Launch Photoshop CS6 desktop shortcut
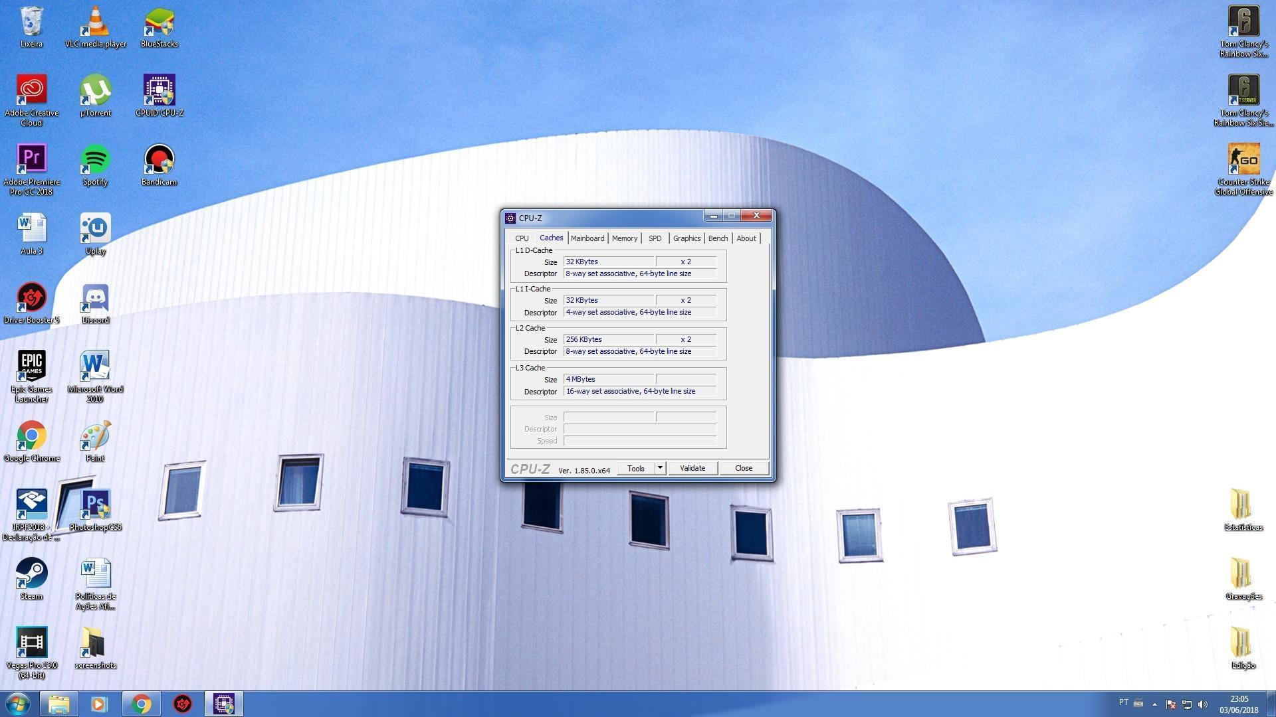The width and height of the screenshot is (1276, 717). pos(96,510)
